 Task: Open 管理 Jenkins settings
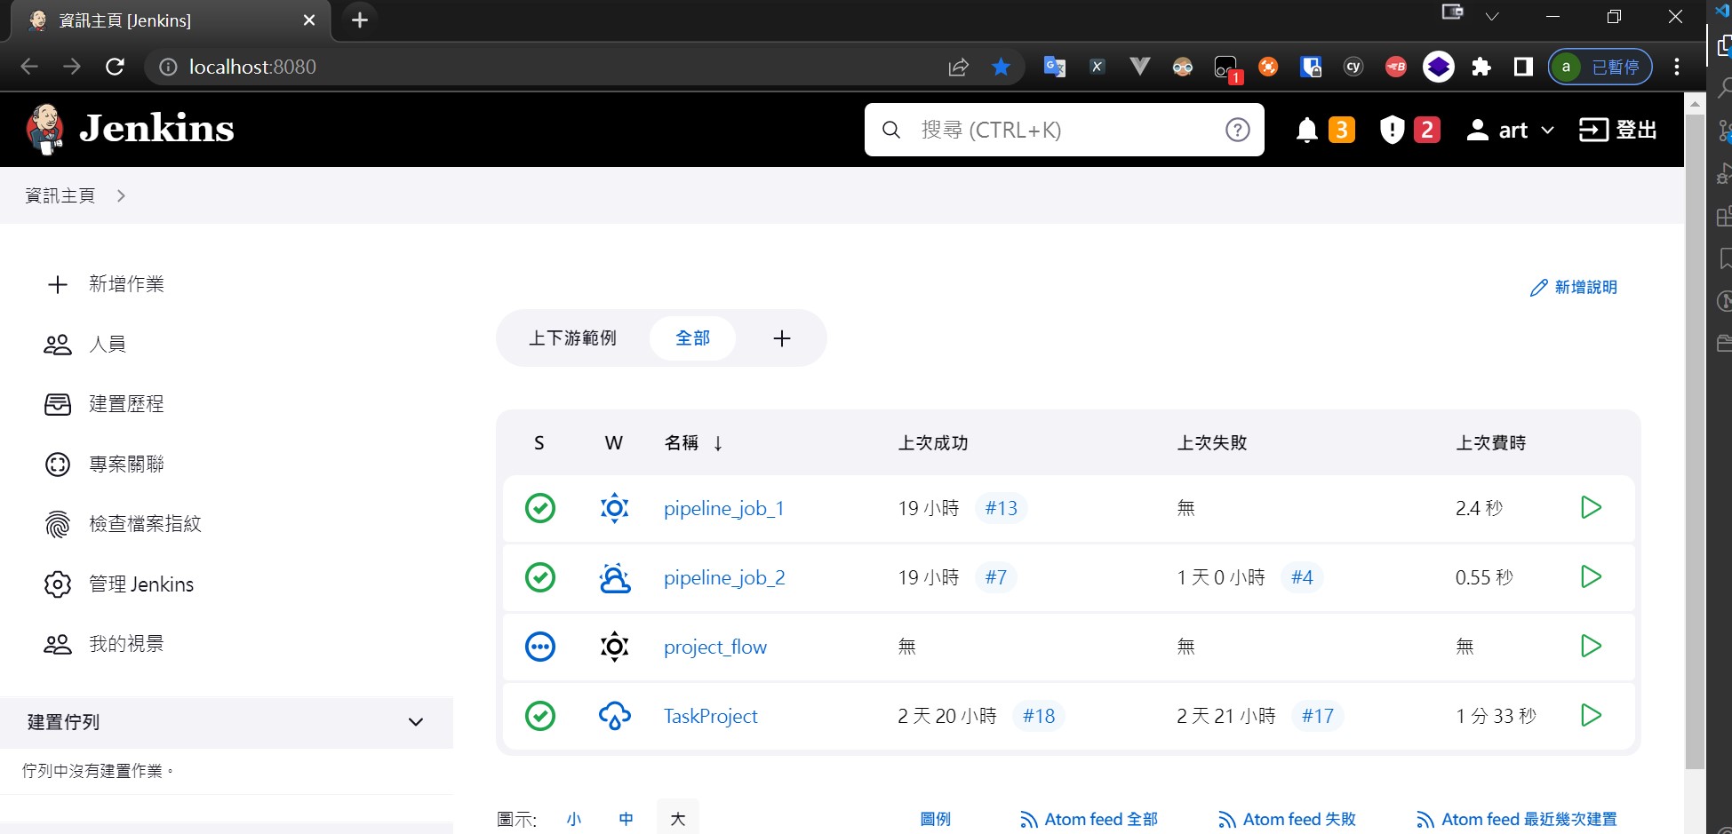(119, 584)
